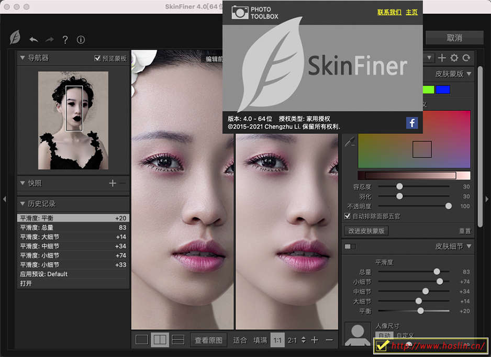Pick the blue mask color swatch
The height and width of the screenshot is (357, 491).
click(443, 90)
